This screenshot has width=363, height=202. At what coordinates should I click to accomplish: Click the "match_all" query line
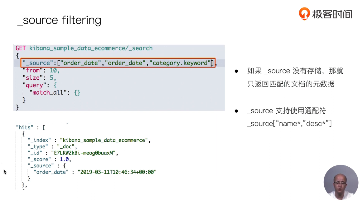pos(55,93)
